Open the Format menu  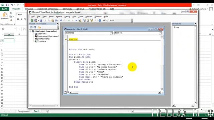point(59,17)
